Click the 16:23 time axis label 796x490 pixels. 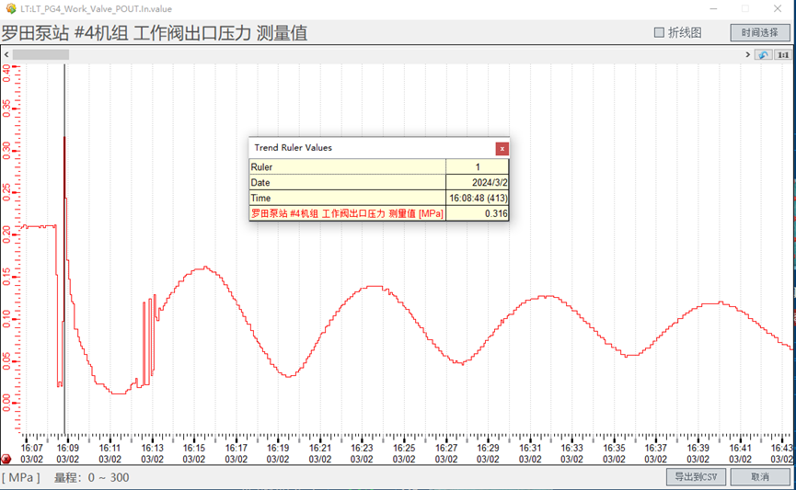(x=362, y=449)
